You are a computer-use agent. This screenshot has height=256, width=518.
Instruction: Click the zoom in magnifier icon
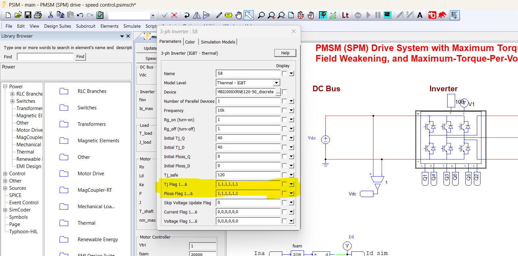click(x=271, y=15)
